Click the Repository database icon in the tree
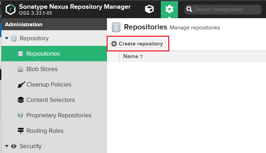Screen dimensions: 266x153 point(14,39)
